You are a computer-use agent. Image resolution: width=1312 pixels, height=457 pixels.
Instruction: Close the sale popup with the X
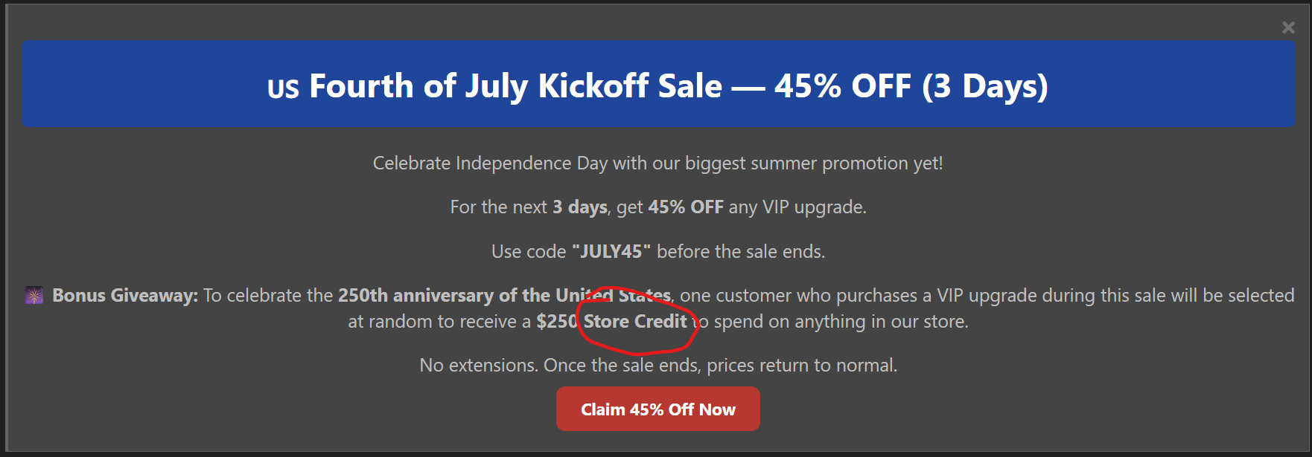[x=1288, y=27]
